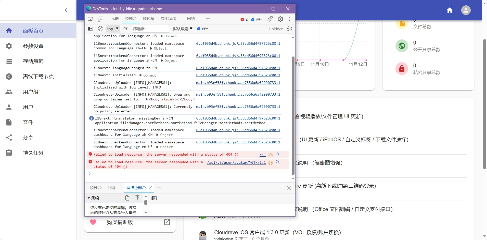Open the 默认级别 log level dropdown
Viewport: 487px width, 240px height.
click(x=183, y=28)
